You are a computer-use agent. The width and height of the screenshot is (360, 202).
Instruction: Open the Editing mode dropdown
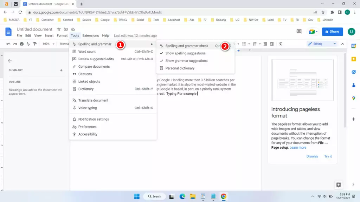[x=321, y=43]
